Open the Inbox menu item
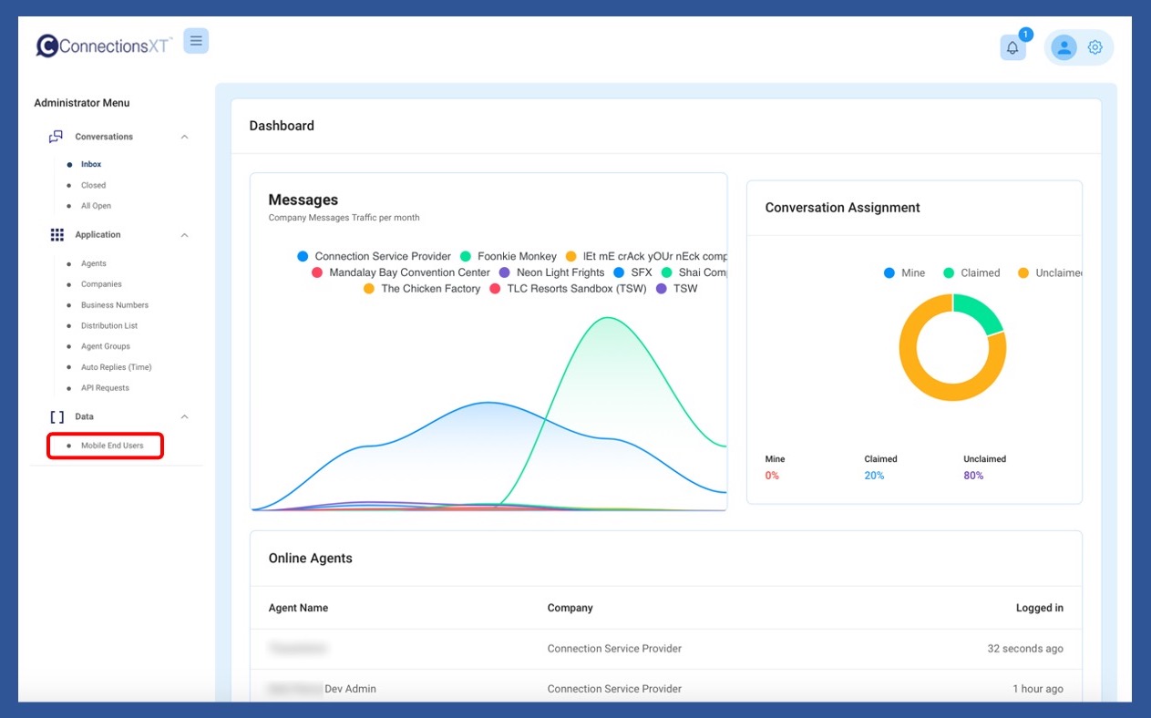Image resolution: width=1151 pixels, height=718 pixels. click(x=91, y=165)
